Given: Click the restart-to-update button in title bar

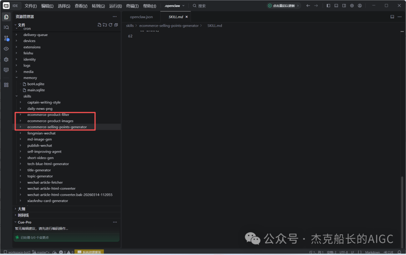Looking at the screenshot, I should tap(283, 6).
